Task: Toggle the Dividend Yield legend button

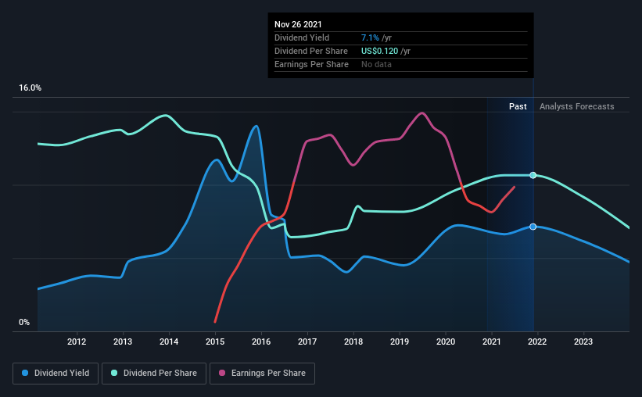Action: [x=56, y=374]
